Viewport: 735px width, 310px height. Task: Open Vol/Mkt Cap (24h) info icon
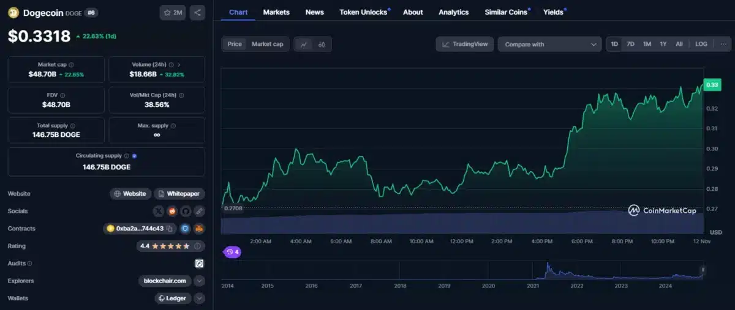tap(181, 95)
